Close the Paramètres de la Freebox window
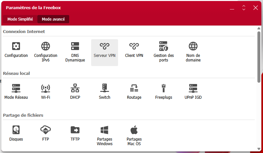The width and height of the screenshot is (263, 153). 255,8
